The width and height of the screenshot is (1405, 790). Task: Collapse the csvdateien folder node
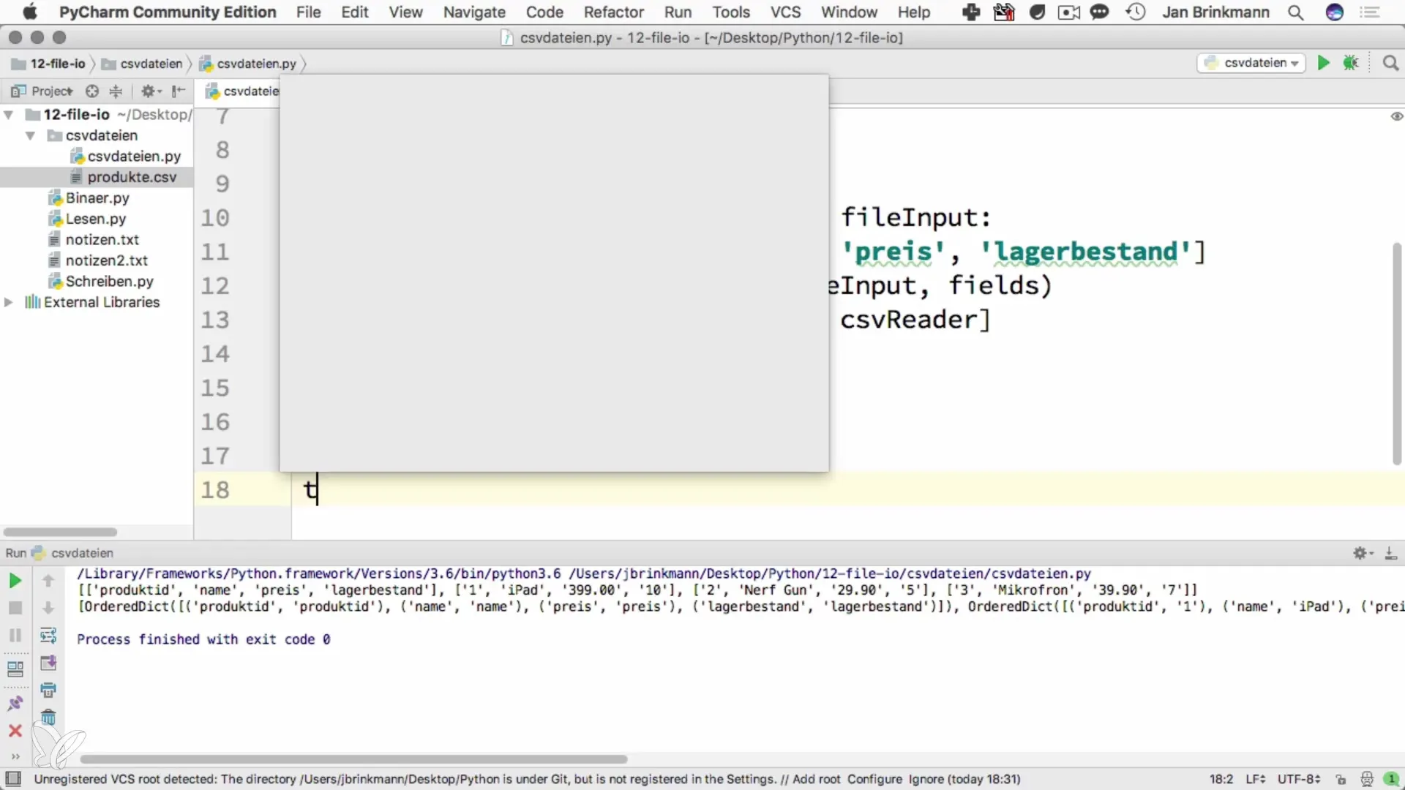pyautogui.click(x=30, y=135)
